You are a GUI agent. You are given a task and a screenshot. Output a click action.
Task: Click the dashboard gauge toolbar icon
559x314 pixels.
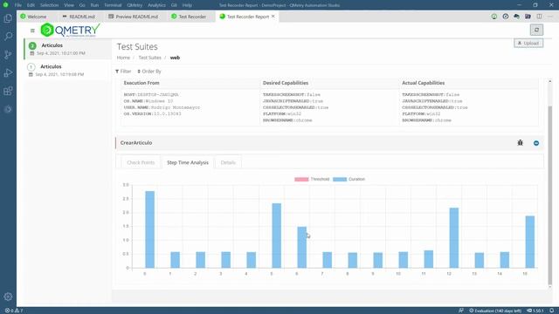click(506, 17)
